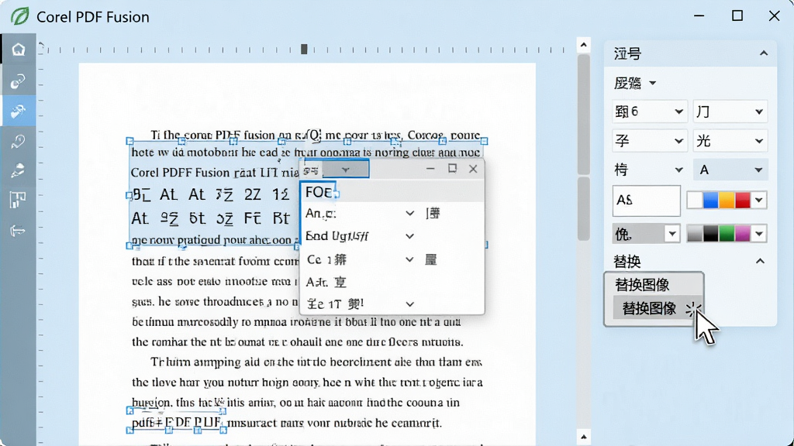The width and height of the screenshot is (794, 446).
Task: Select the Adt row in the dialog
Action: click(392, 282)
